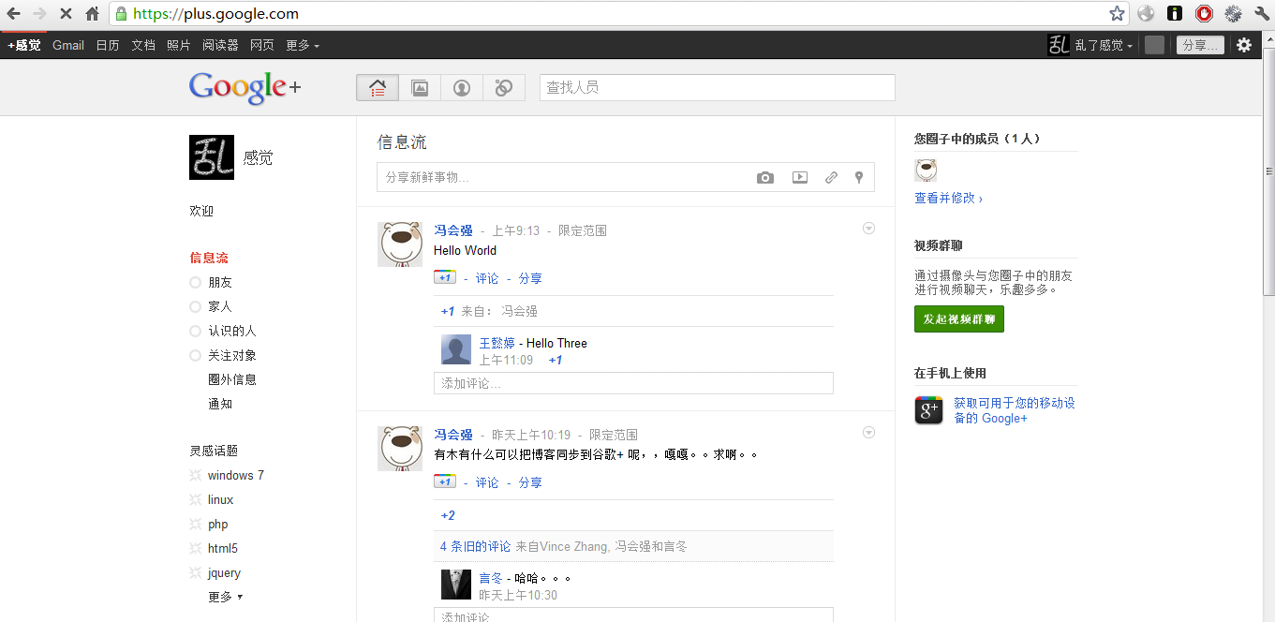Toggle +1 on the Hello World post
Screen dimensions: 1275x622
click(x=444, y=277)
